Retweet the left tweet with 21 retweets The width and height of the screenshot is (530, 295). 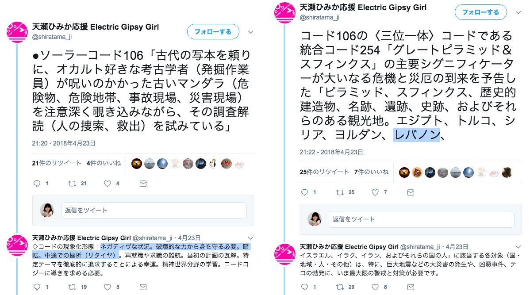(73, 184)
